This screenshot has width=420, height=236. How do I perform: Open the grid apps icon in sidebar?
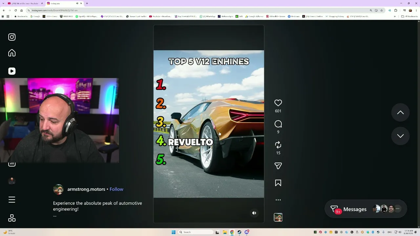(12, 218)
